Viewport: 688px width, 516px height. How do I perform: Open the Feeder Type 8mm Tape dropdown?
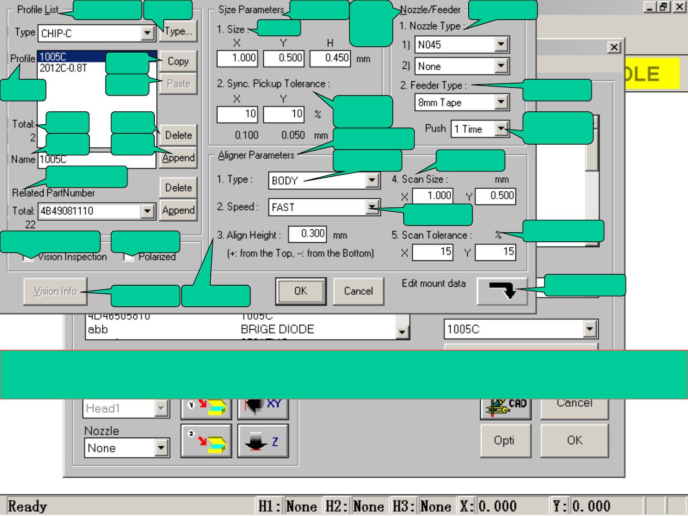501,102
